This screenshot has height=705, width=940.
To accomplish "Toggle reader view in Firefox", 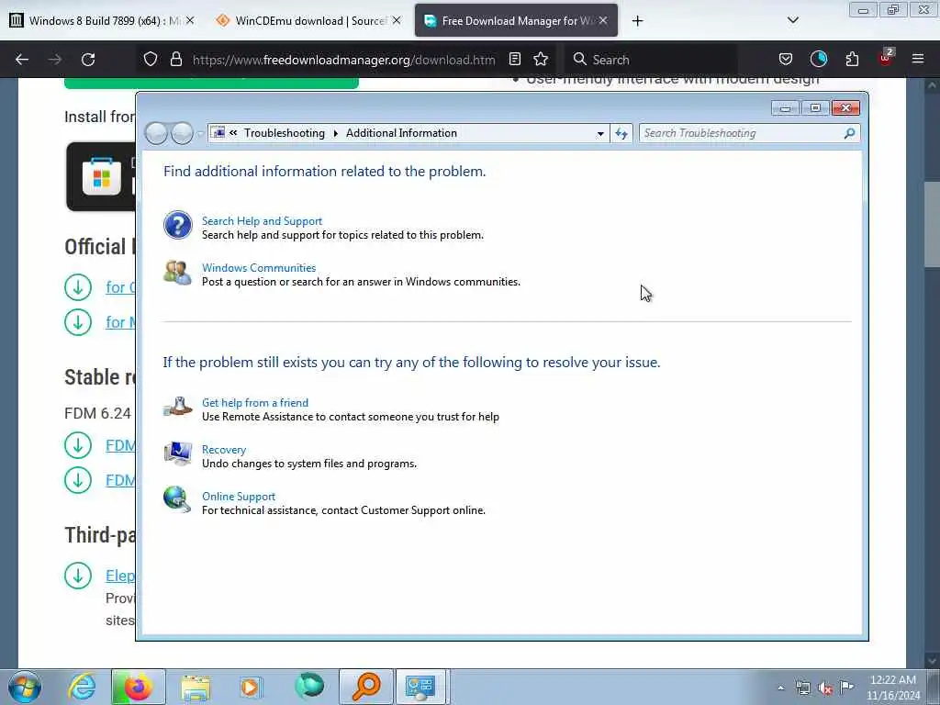I will point(515,60).
